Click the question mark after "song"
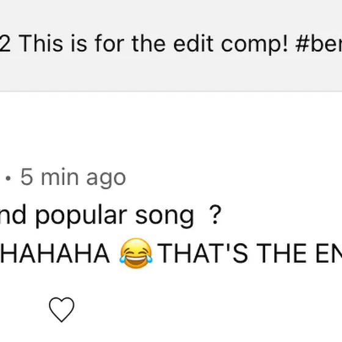This screenshot has height=342, width=342. coord(215,214)
